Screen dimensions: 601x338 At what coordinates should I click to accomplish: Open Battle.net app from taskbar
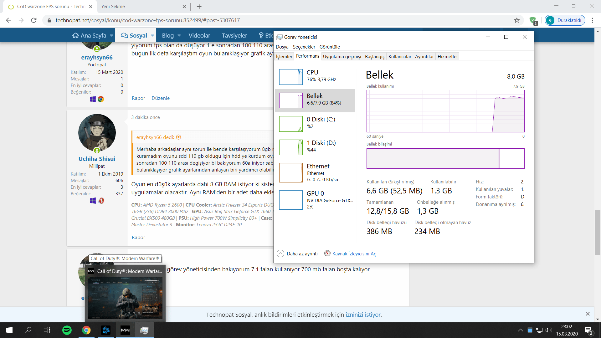tap(106, 330)
